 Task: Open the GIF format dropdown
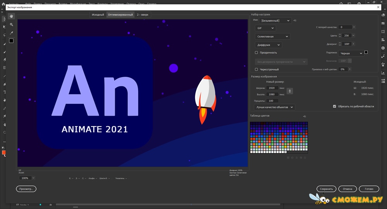tap(265, 28)
